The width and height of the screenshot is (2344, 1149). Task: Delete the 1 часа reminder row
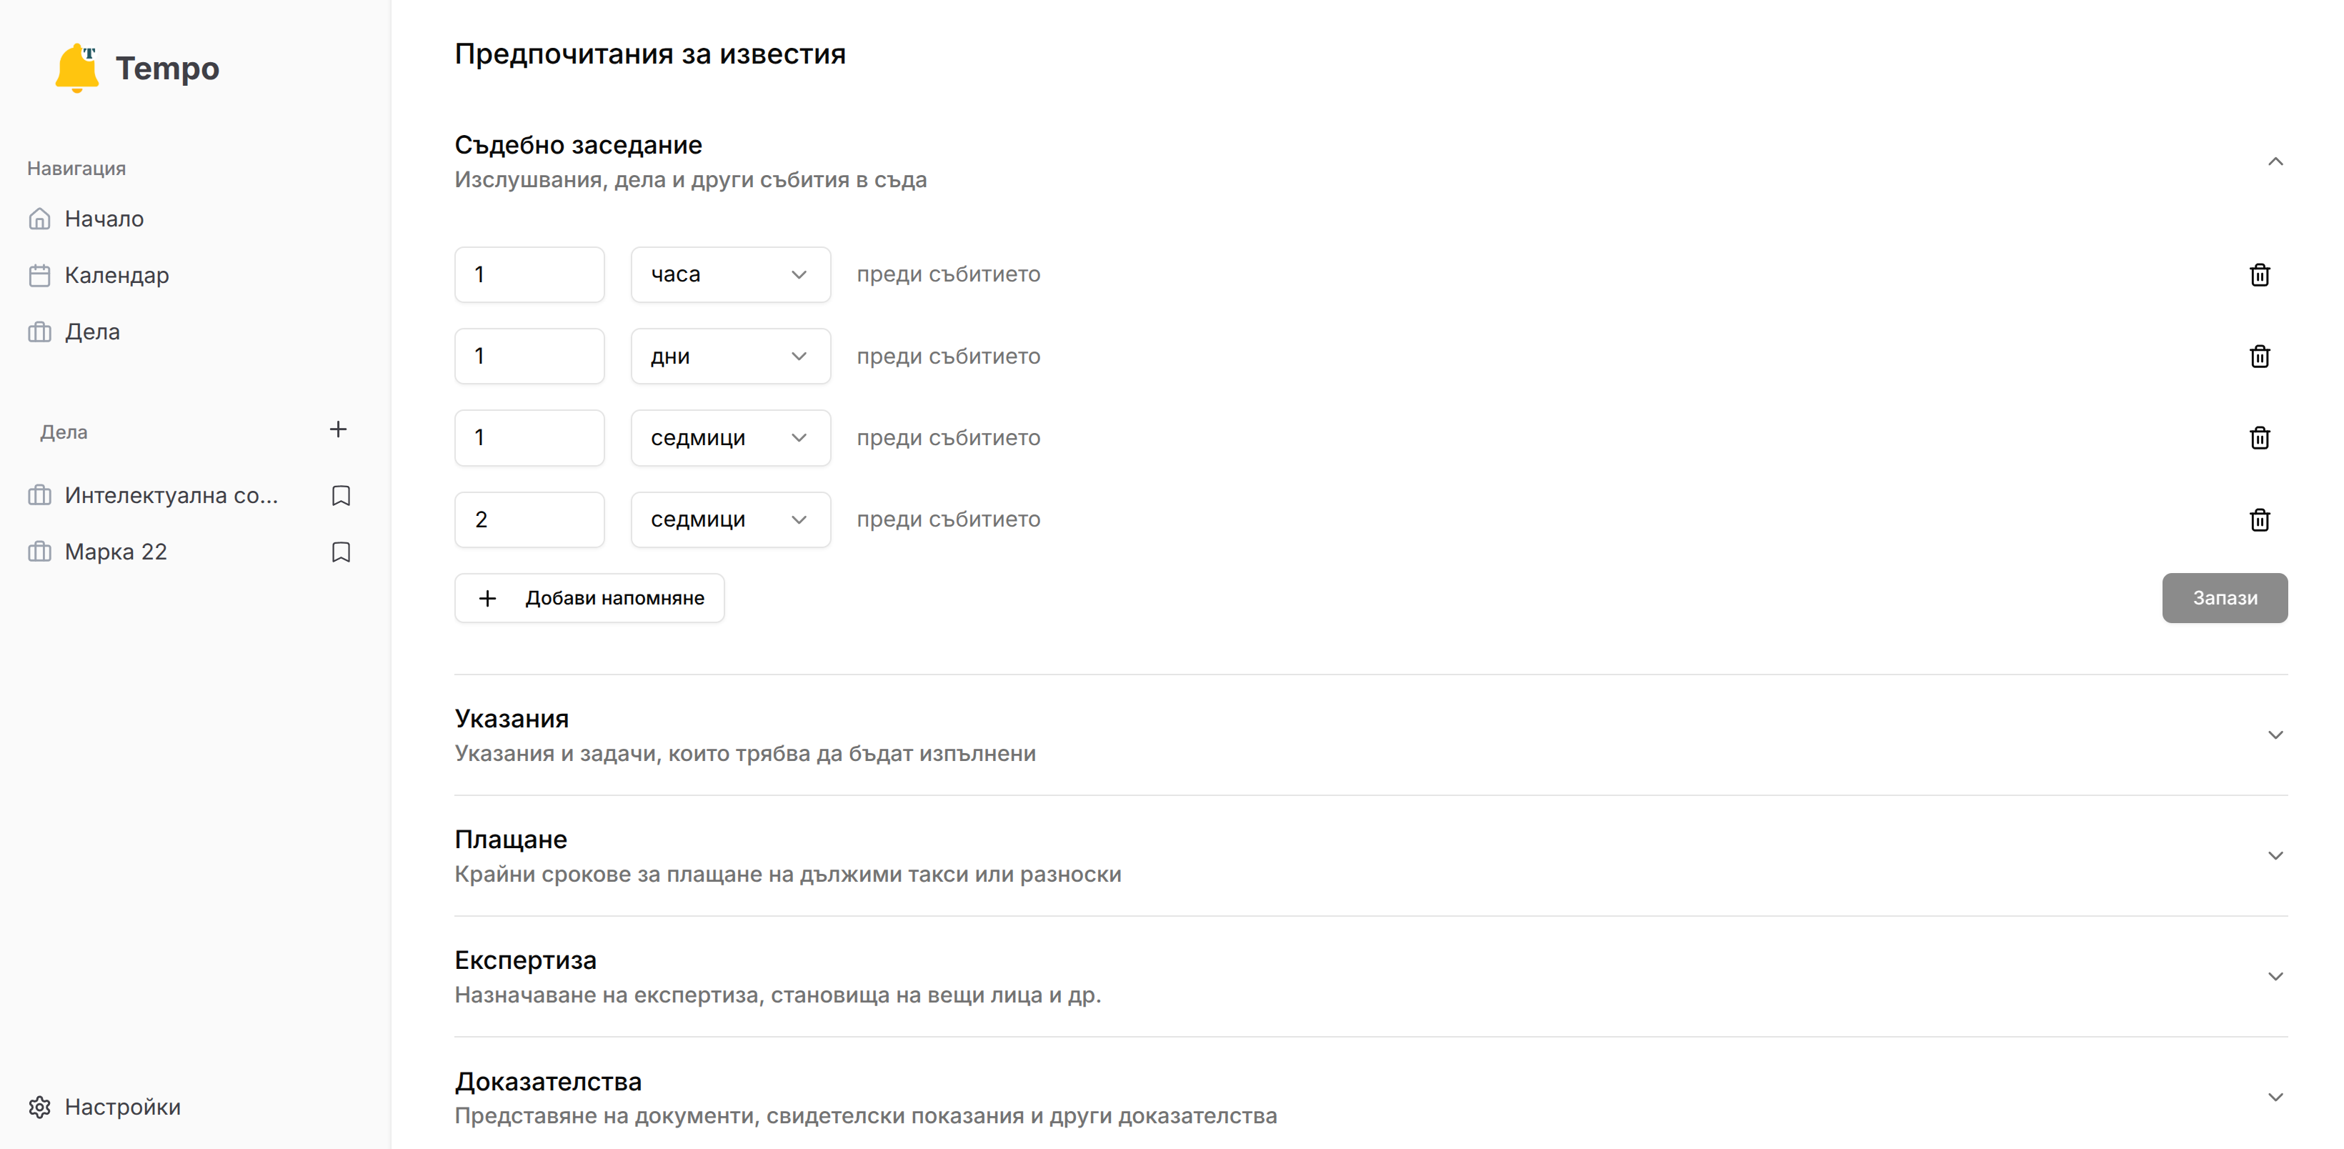(x=2260, y=274)
